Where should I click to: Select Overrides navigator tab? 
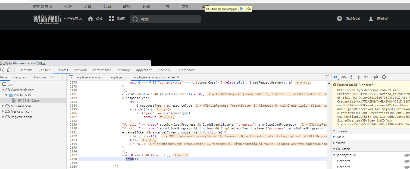tap(39, 77)
